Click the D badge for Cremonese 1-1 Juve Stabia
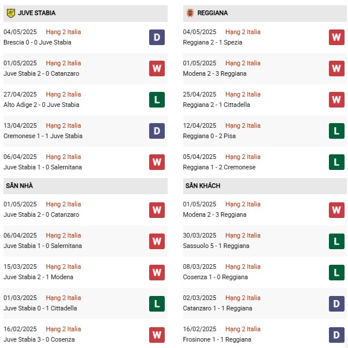Screen dimensions: 348x348 pyautogui.click(x=157, y=131)
